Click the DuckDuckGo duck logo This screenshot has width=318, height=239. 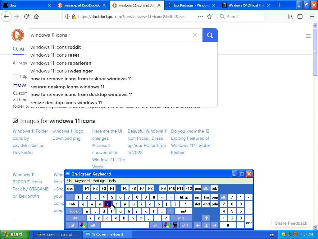pyautogui.click(x=18, y=35)
